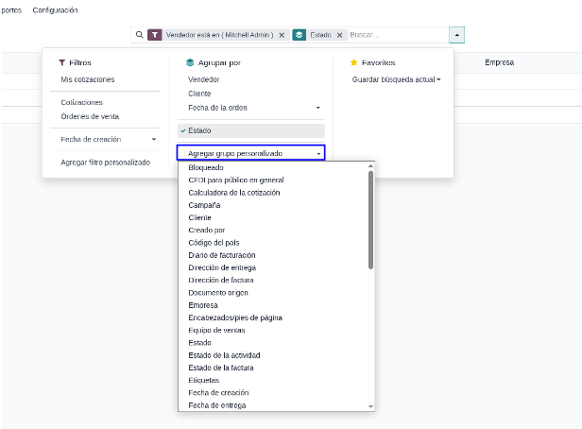Viewport: 582px width, 429px height.
Task: Expand the Fecha de creación filter
Action: [106, 140]
